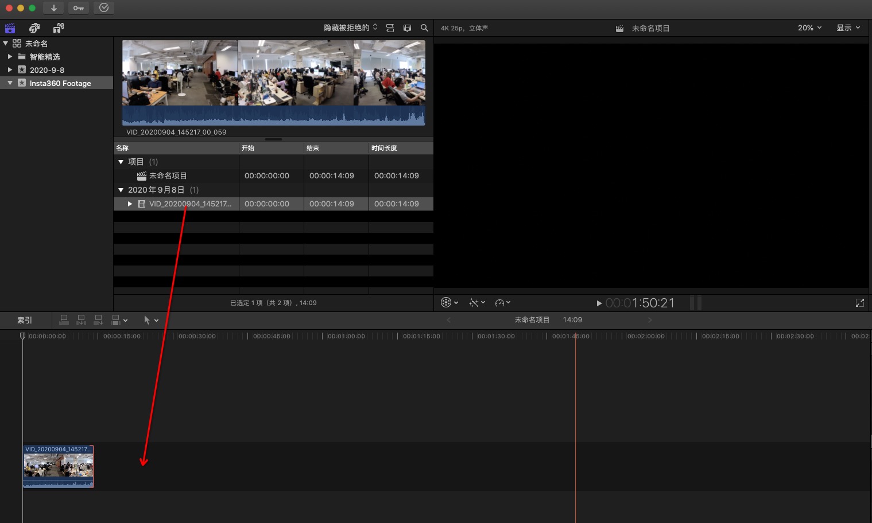Click the 未命名项目 clapperboard row icon
Screen dimensions: 872x523
[142, 175]
